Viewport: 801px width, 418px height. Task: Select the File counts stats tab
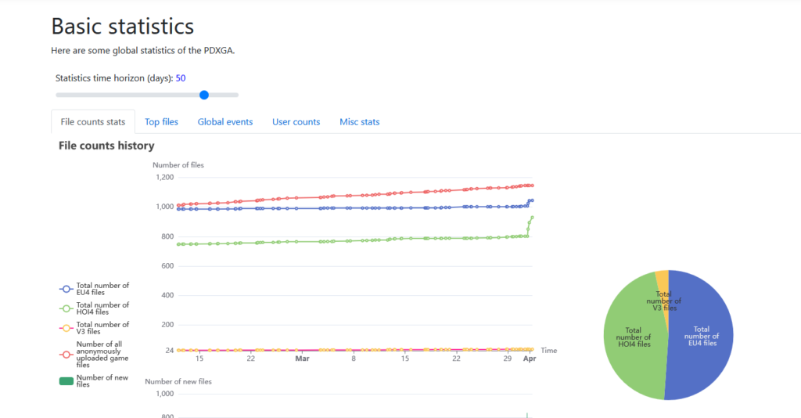93,122
